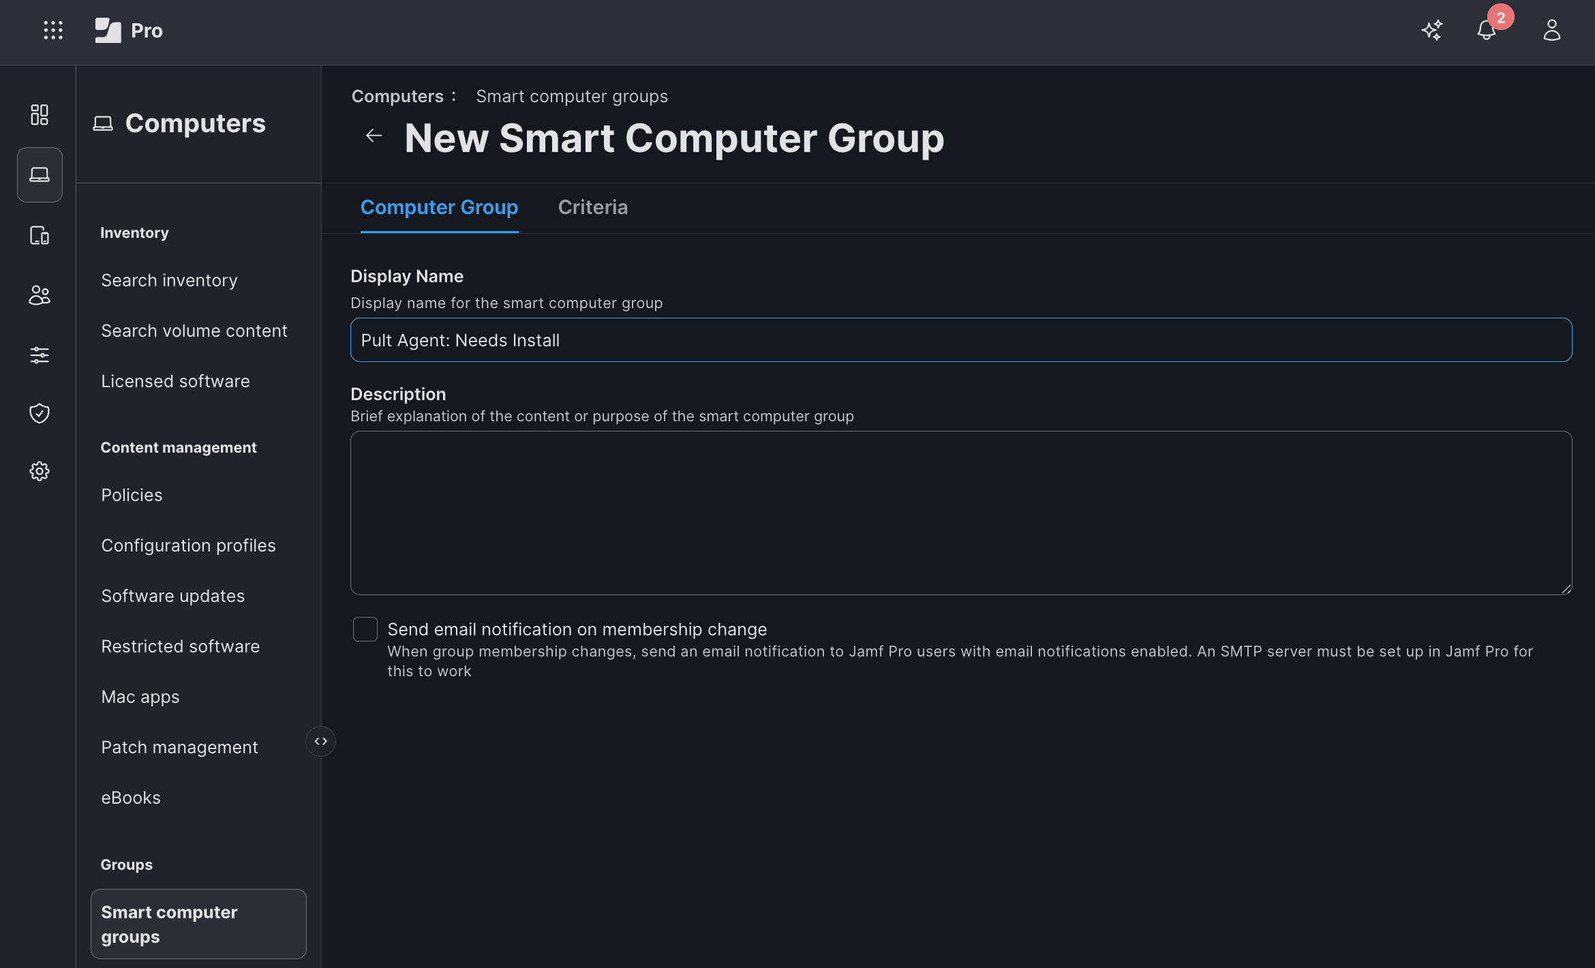The height and width of the screenshot is (968, 1595).
Task: Open Mac apps
Action: tap(140, 697)
